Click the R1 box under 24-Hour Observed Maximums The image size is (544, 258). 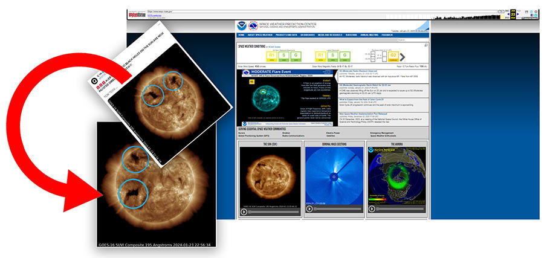[x=271, y=57]
